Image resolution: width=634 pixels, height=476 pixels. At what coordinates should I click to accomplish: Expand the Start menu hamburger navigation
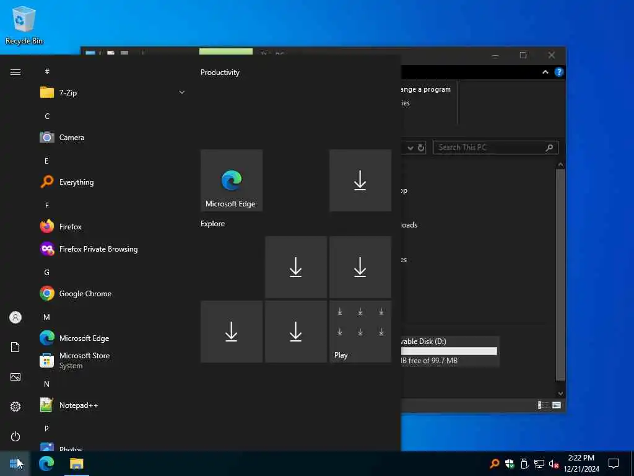[15, 72]
